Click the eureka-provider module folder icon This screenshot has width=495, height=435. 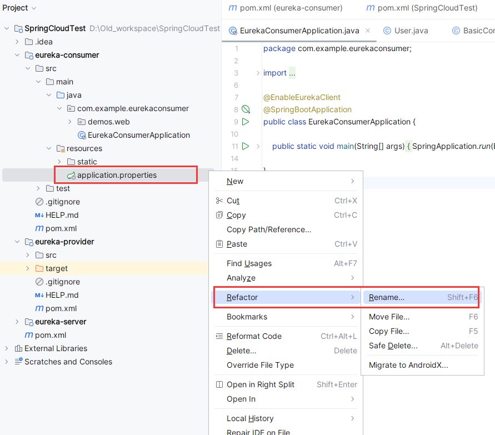29,242
